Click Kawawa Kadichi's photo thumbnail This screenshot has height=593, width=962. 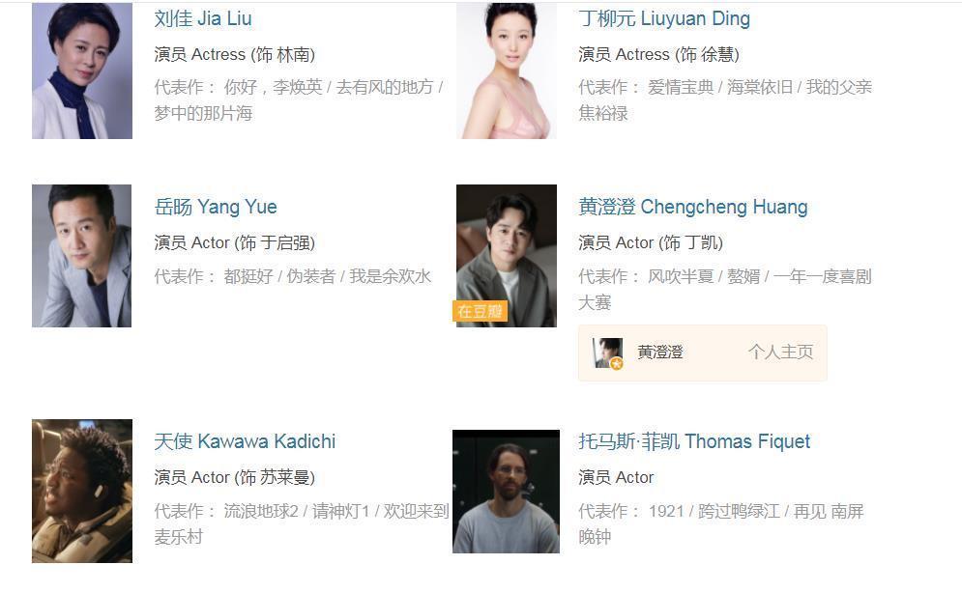(82, 491)
